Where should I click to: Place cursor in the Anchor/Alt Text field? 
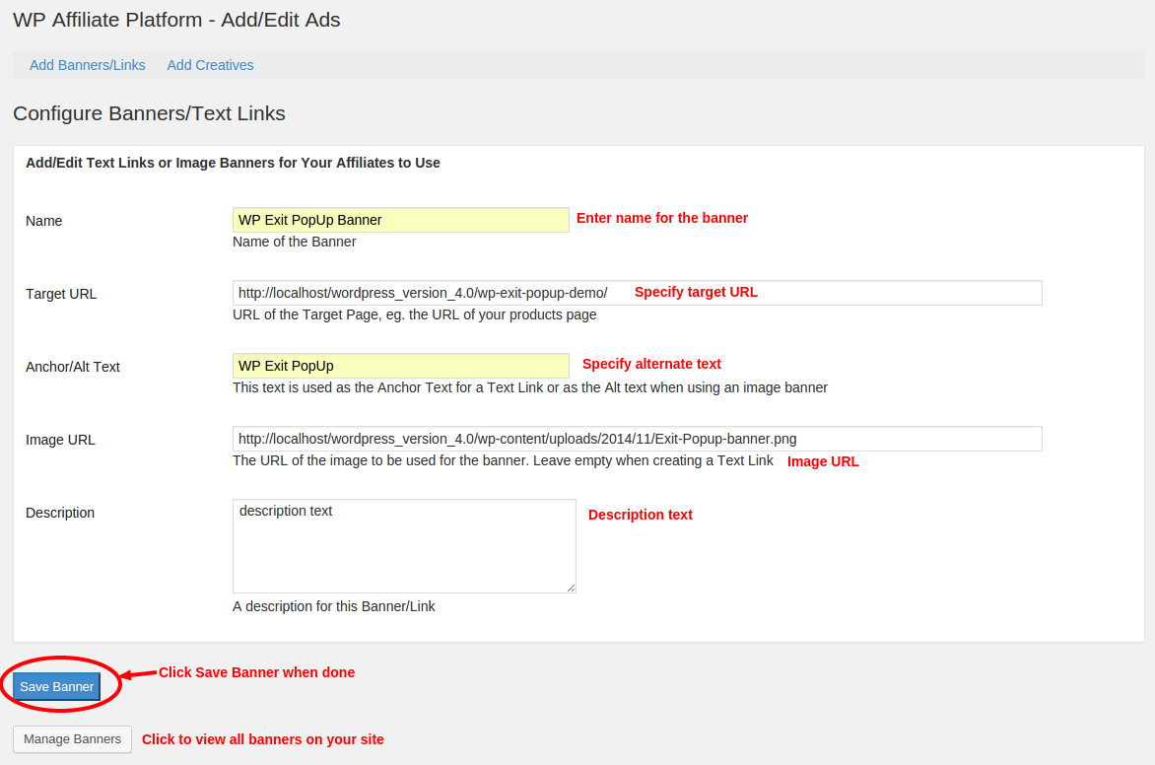coord(399,365)
